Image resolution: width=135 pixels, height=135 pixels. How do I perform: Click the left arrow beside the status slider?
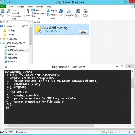point(119,132)
